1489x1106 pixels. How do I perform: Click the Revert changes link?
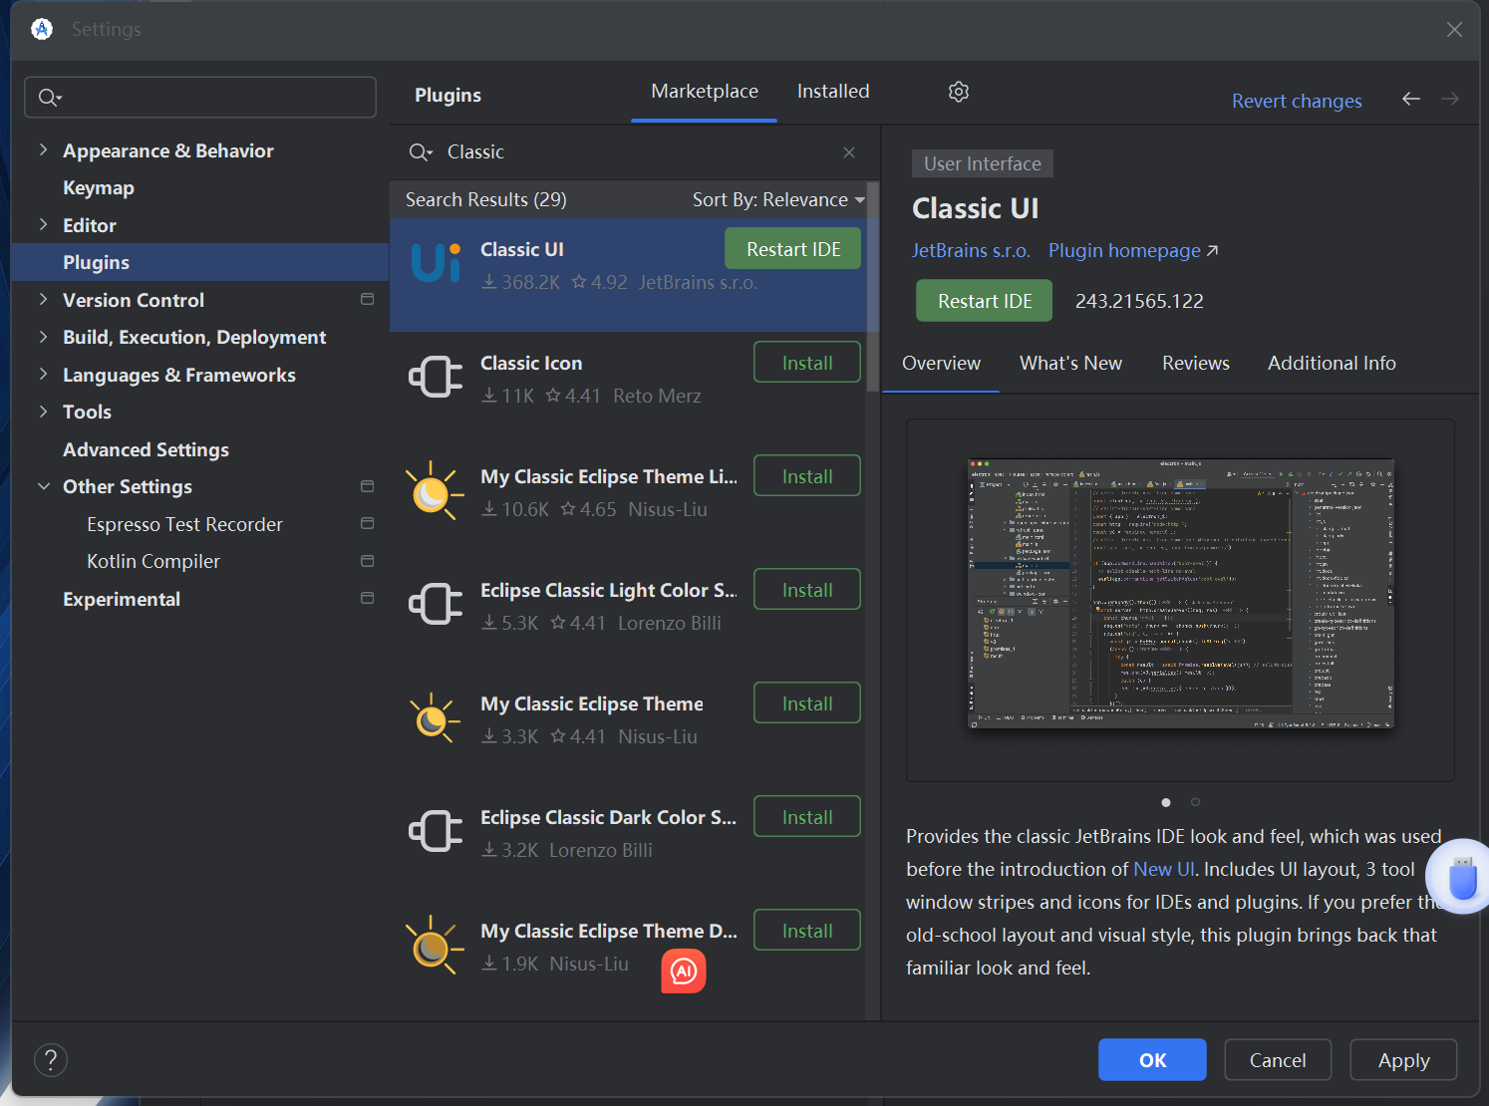coord(1297,101)
